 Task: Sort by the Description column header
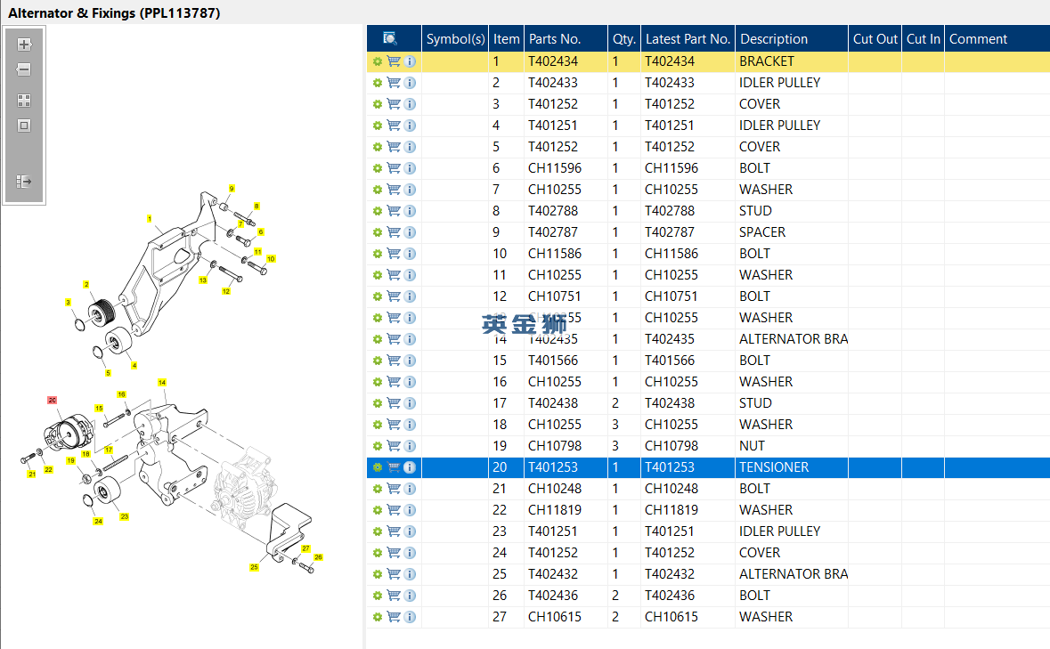792,39
